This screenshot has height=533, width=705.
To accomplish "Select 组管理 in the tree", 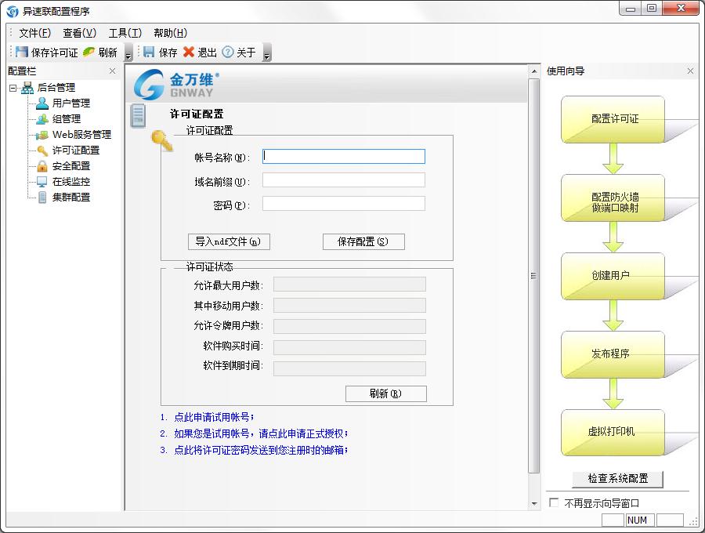I will (67, 118).
